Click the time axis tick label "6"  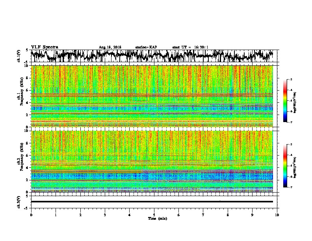(179, 215)
